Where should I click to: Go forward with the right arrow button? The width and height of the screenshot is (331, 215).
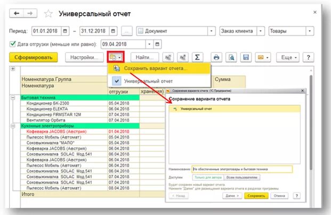coord(30,13)
